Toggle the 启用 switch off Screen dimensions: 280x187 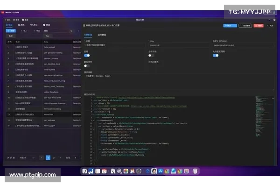[87, 56]
